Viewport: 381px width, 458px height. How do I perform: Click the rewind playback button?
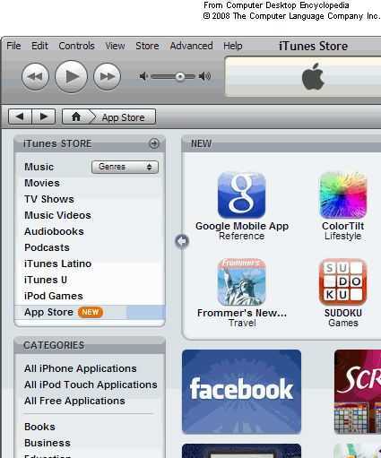pyautogui.click(x=35, y=76)
